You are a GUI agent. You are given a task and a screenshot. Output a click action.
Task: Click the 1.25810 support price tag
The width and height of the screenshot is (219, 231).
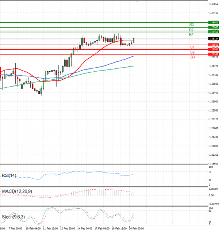[214, 45]
